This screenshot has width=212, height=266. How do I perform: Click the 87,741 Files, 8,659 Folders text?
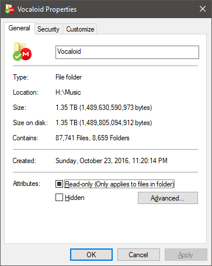tap(92, 138)
